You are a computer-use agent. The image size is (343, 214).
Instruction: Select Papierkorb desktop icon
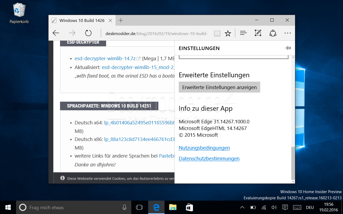point(19,13)
